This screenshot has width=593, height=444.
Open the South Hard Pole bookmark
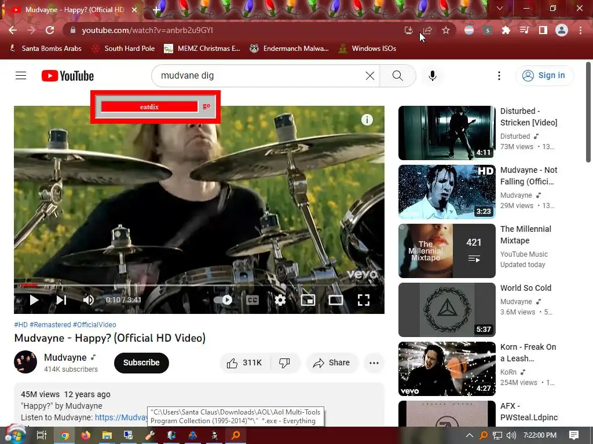124,49
